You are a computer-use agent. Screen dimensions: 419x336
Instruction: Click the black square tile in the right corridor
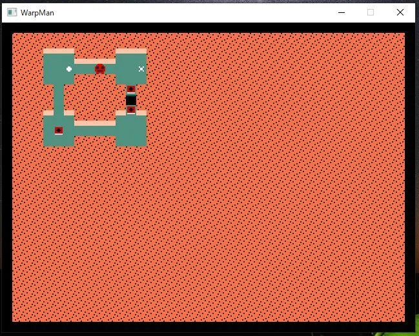pyautogui.click(x=131, y=101)
